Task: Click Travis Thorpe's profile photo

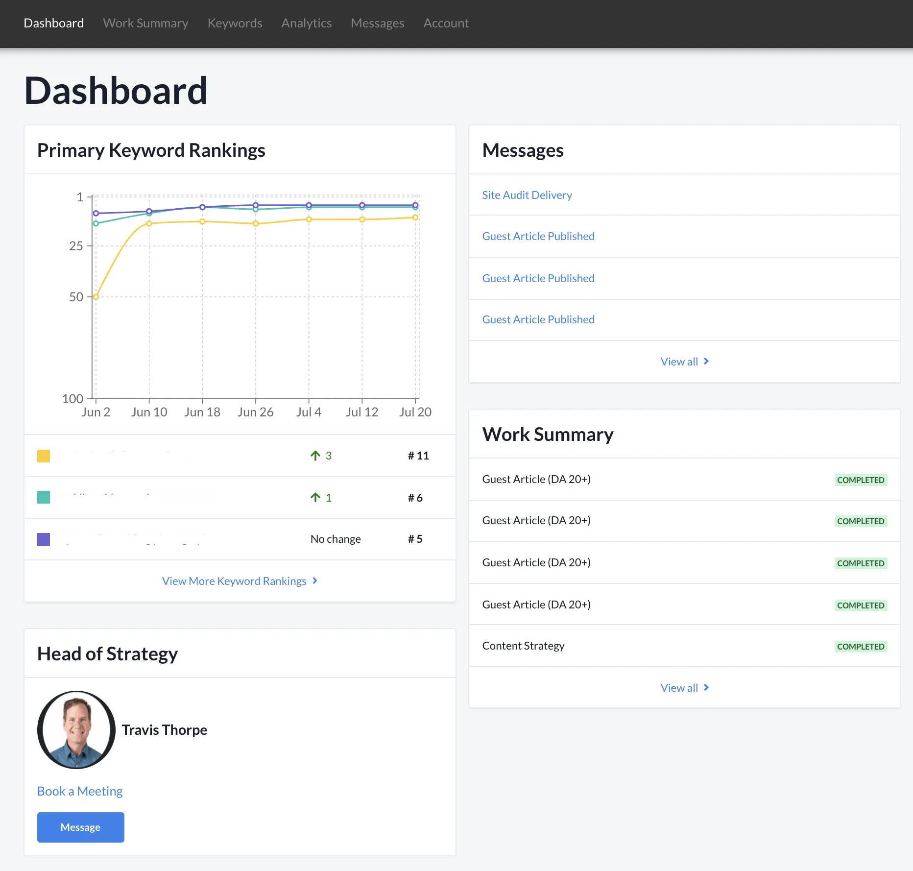Action: pyautogui.click(x=76, y=729)
